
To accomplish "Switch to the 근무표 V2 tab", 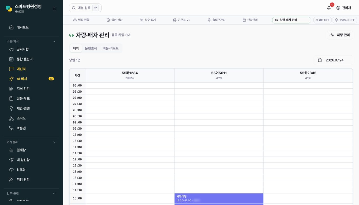I will 182,20.
